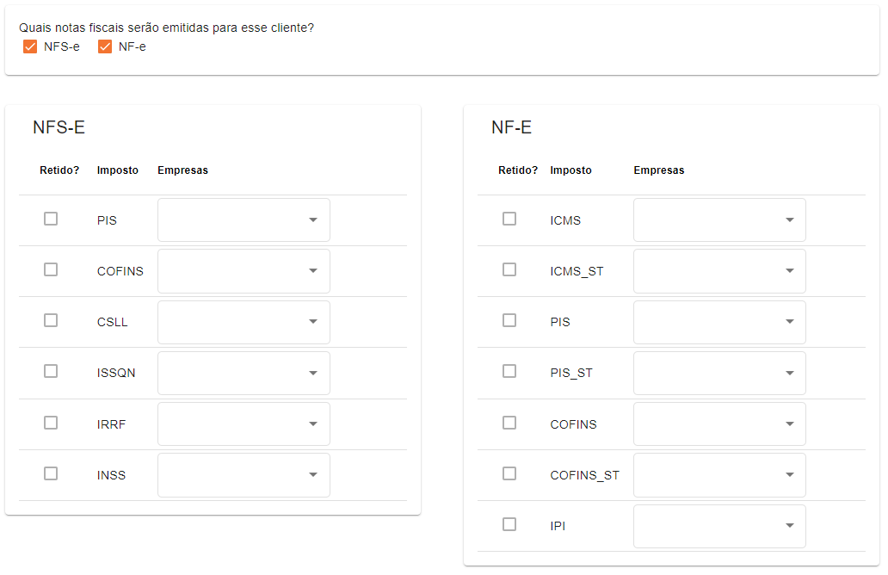
Task: Click the dropdown arrow in INSS row
Action: coord(313,475)
